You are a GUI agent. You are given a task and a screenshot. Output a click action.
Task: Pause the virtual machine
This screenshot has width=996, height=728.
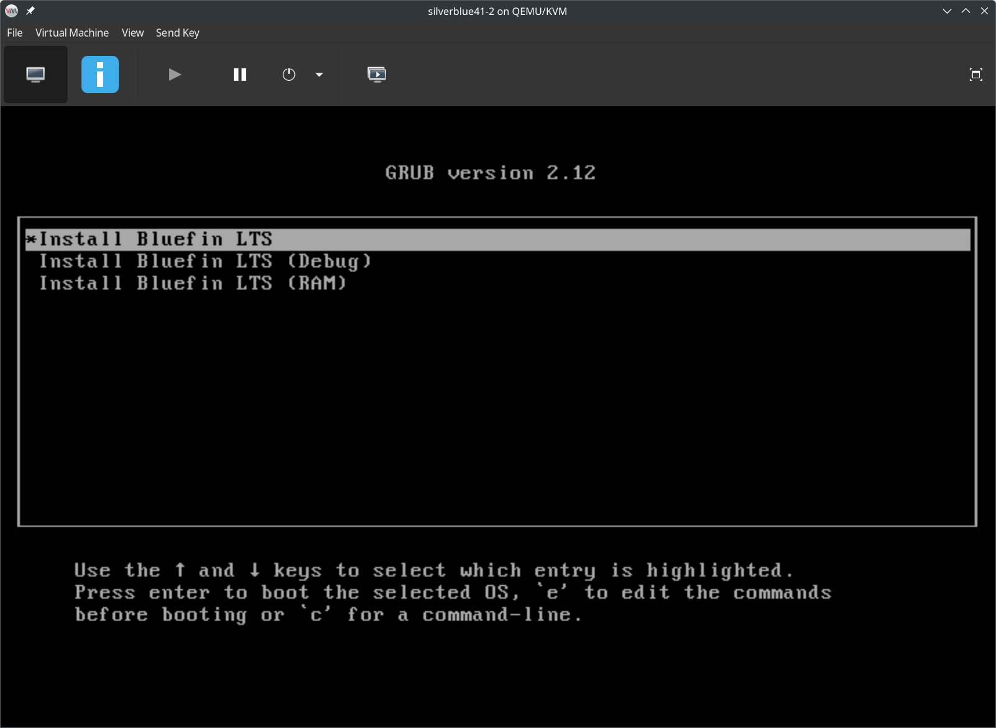(240, 75)
